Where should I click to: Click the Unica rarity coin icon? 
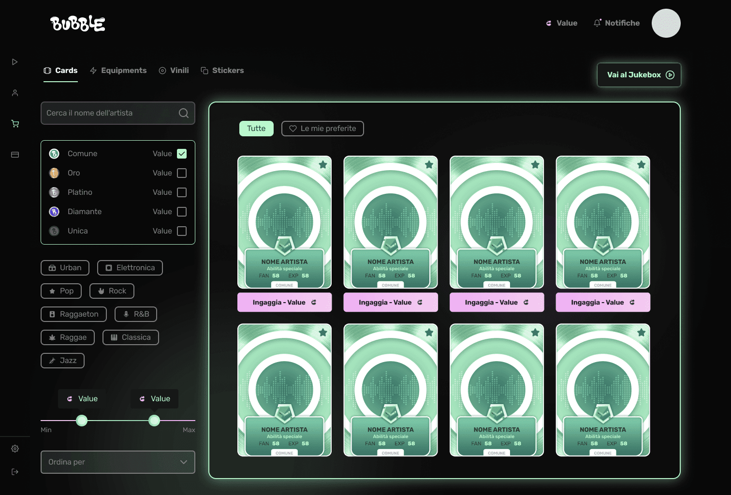coord(54,231)
